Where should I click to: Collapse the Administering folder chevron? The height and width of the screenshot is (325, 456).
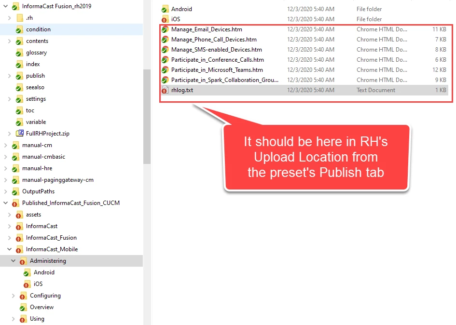coord(14,261)
